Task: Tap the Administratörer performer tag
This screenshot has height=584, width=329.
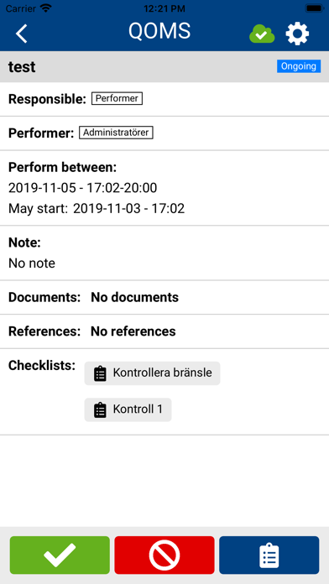Action: [116, 133]
